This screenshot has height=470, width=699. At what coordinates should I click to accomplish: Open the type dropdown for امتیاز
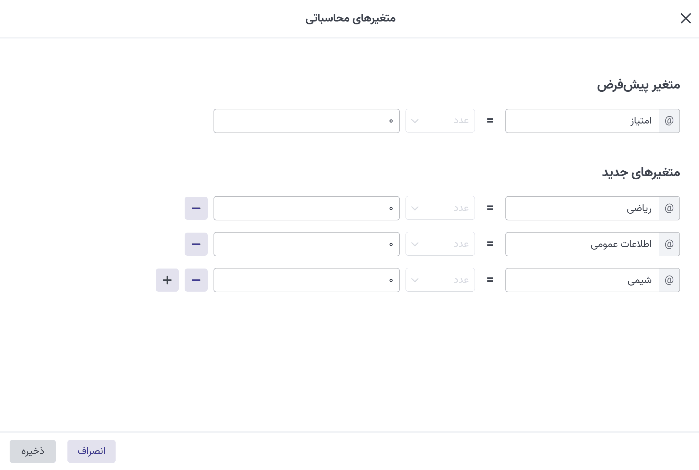pyautogui.click(x=440, y=121)
